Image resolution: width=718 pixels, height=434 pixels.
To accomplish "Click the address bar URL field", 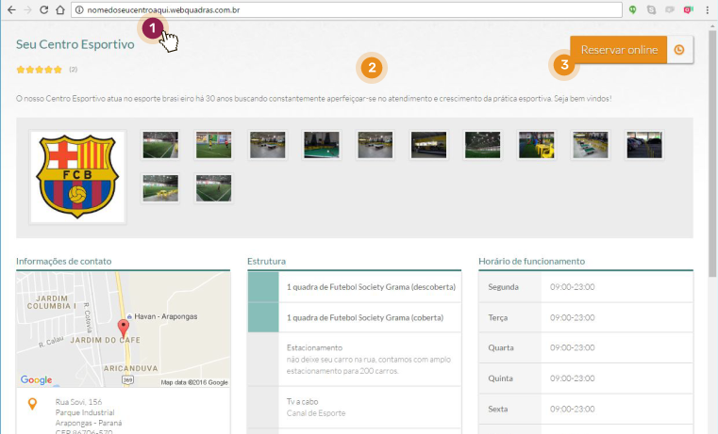I will pos(349,8).
